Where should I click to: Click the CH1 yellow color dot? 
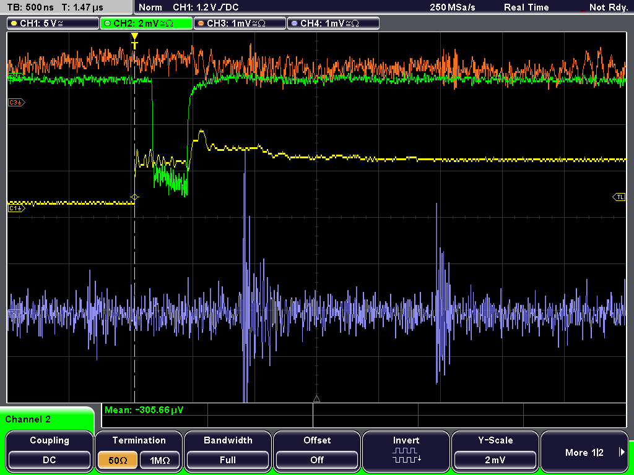click(14, 24)
